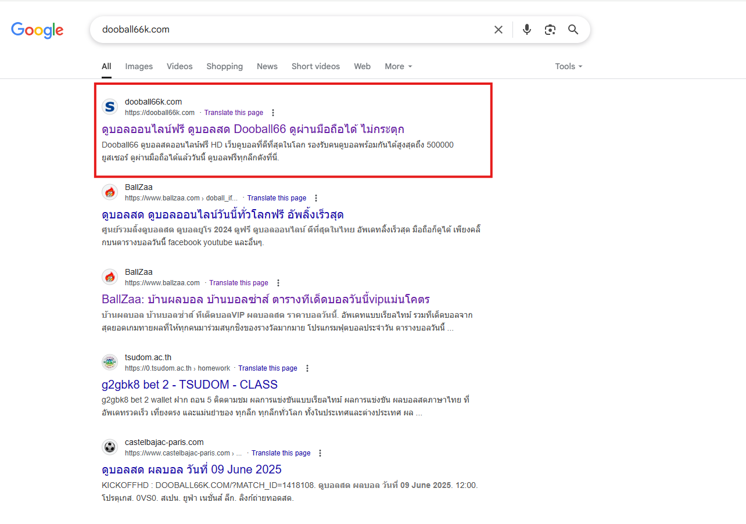The height and width of the screenshot is (524, 746).
Task: Clear the search box with X icon
Action: 498,30
